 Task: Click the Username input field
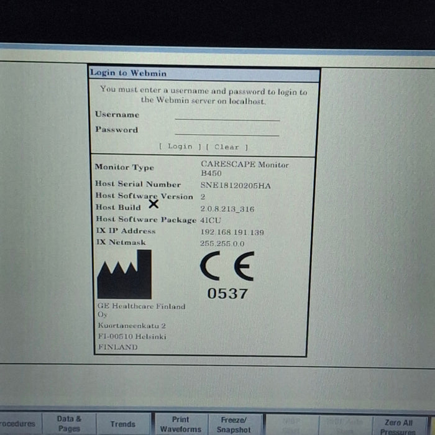point(227,116)
